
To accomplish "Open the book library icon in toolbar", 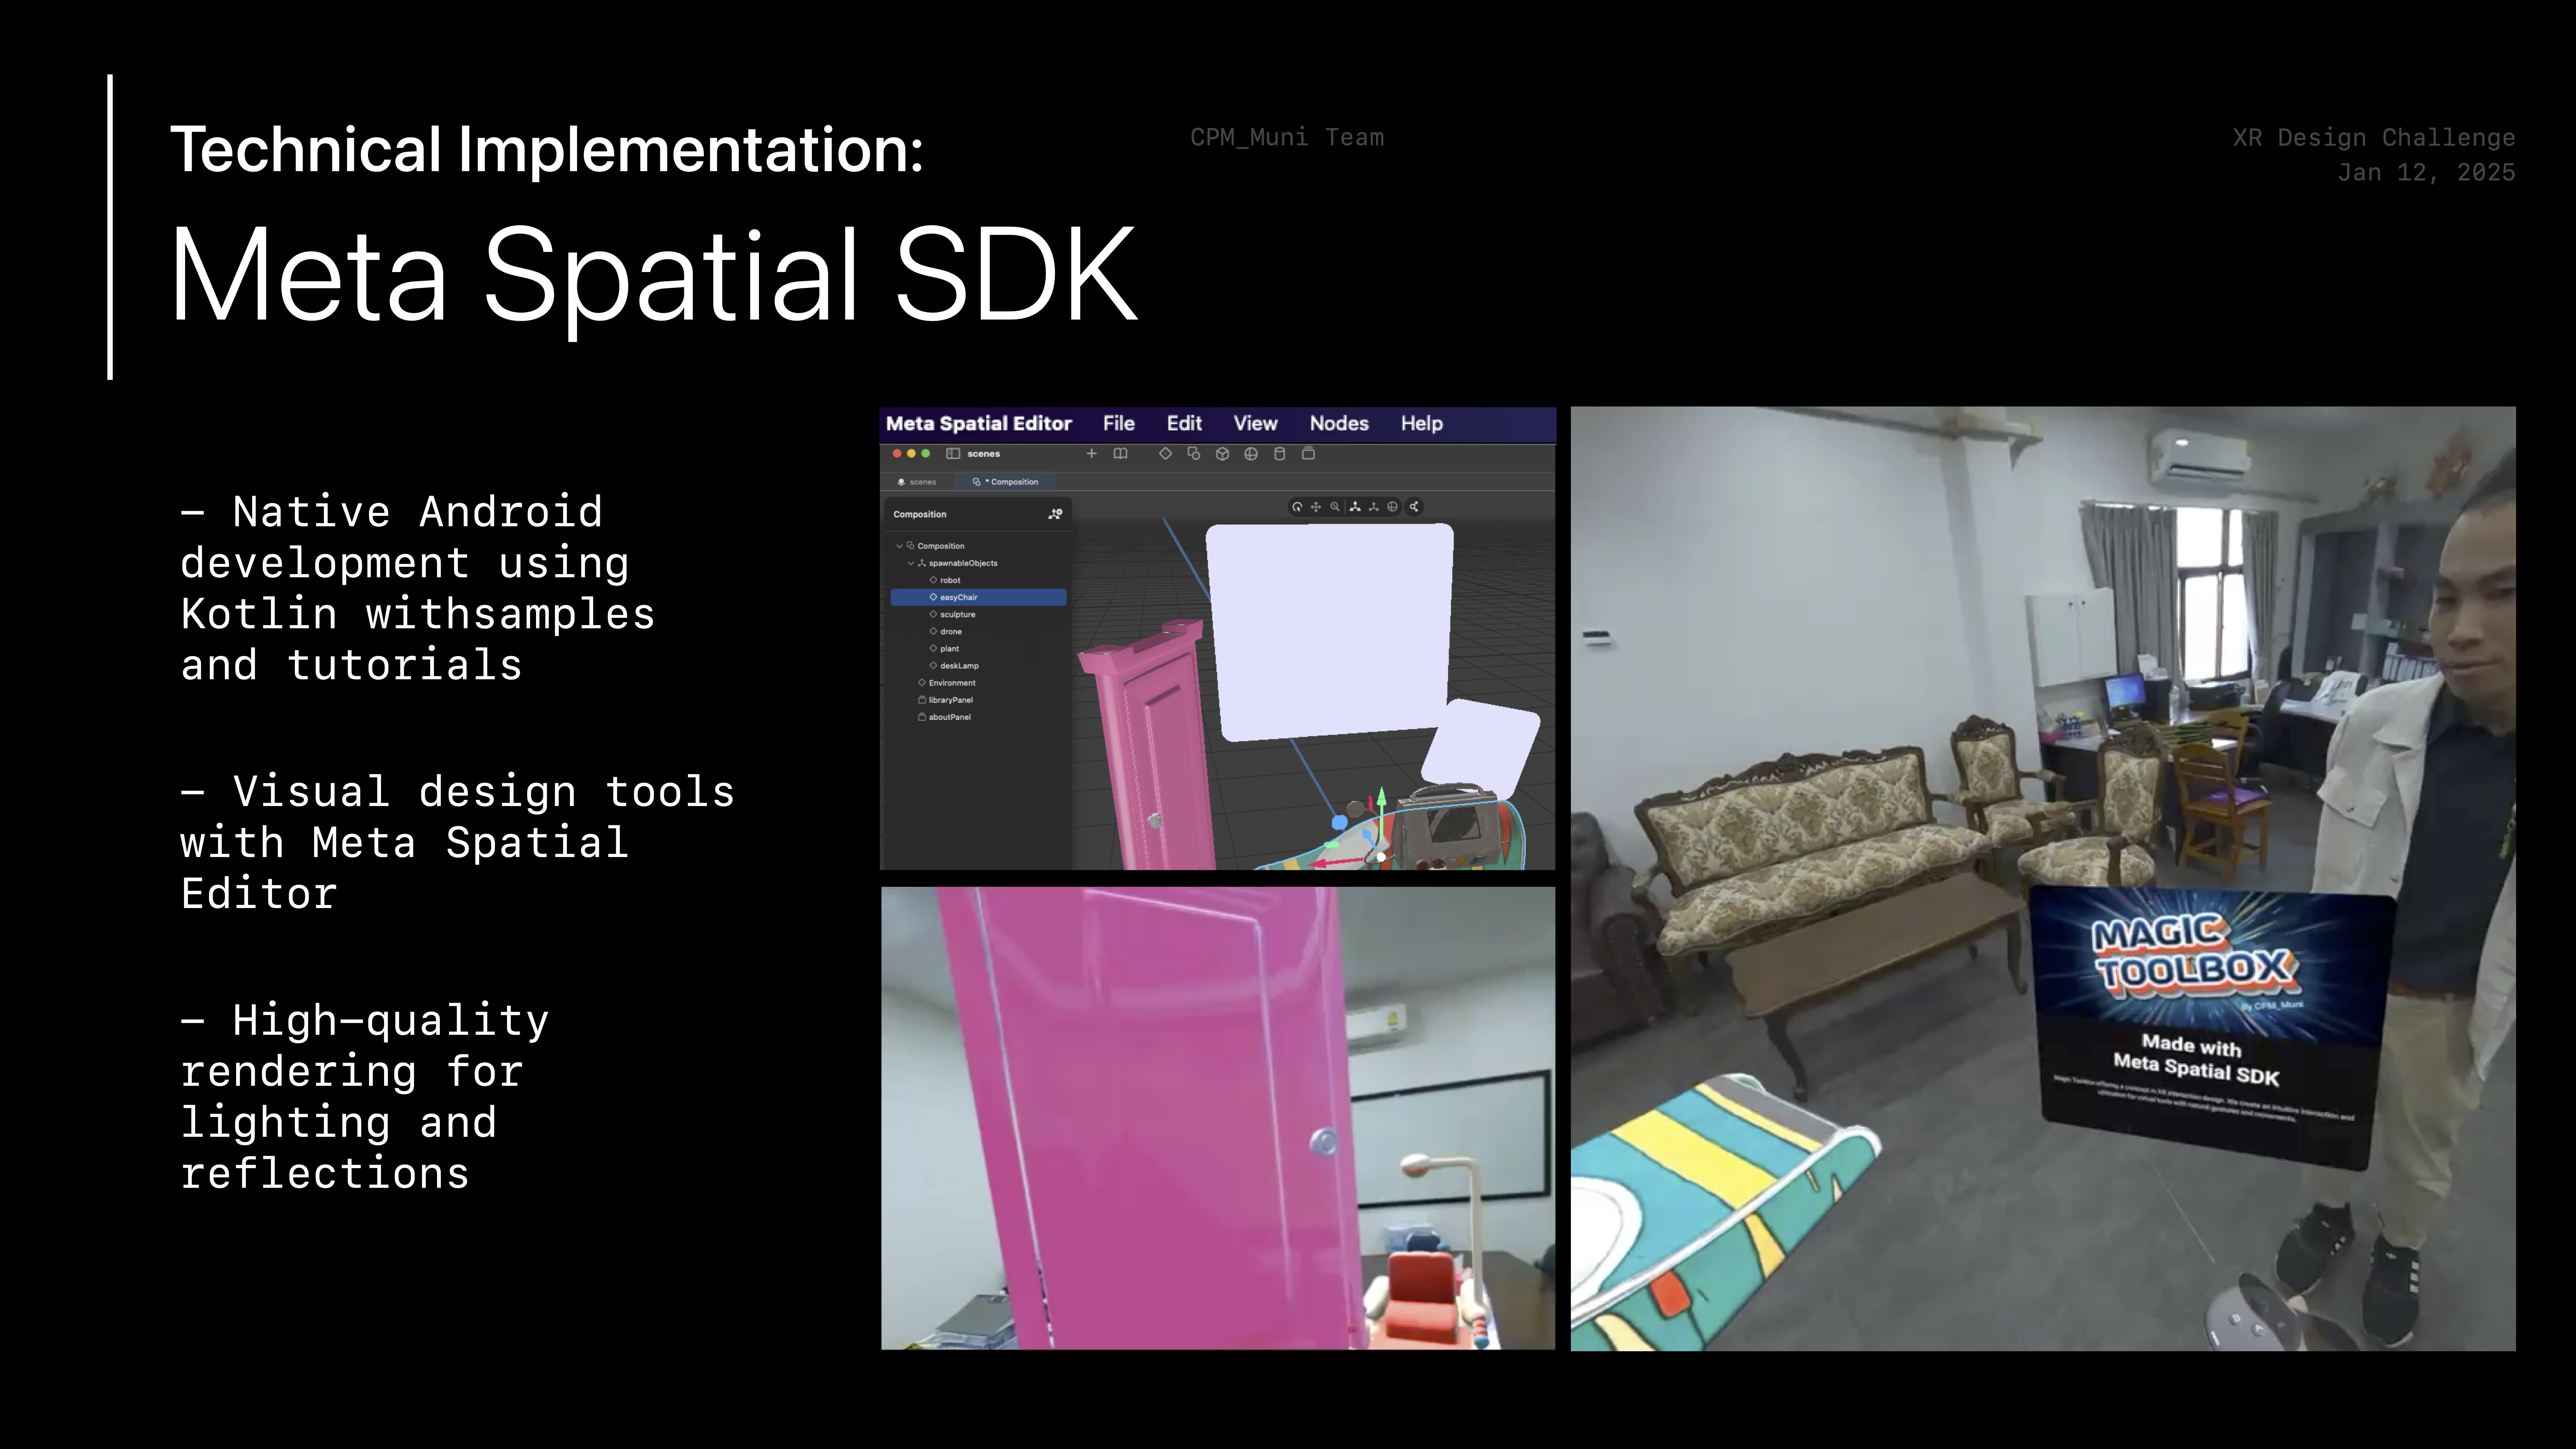I will pos(1120,454).
